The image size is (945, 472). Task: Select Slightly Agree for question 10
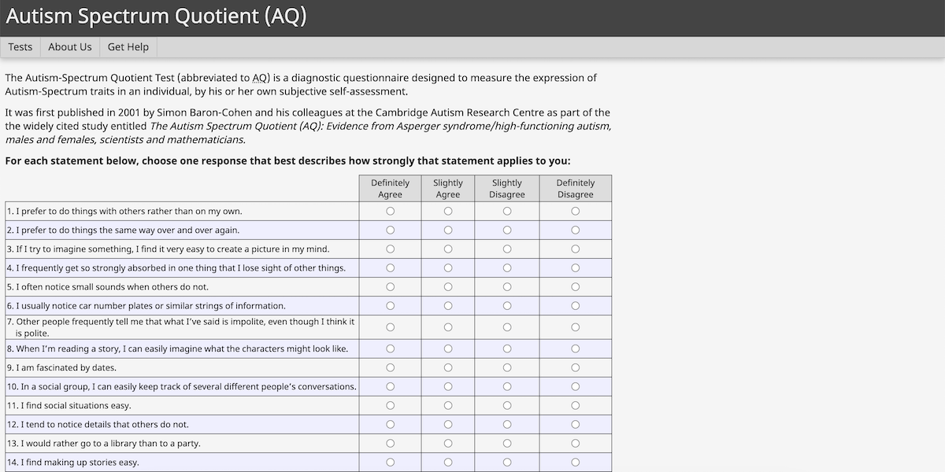click(x=448, y=386)
